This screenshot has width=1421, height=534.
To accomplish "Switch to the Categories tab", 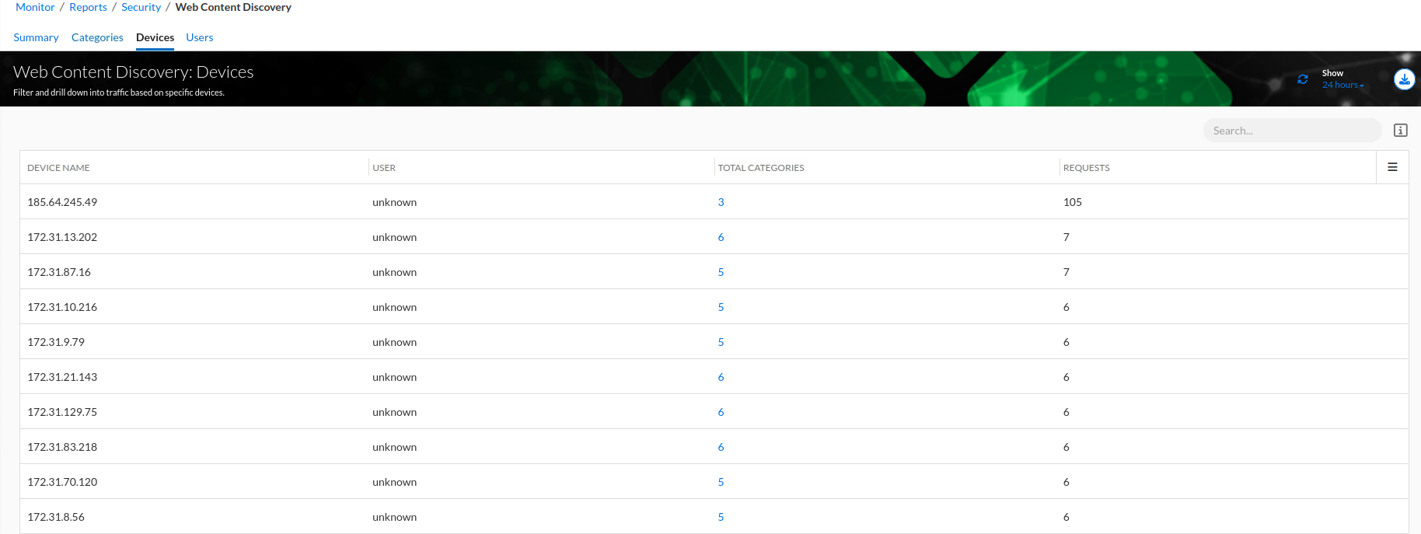I will point(97,37).
